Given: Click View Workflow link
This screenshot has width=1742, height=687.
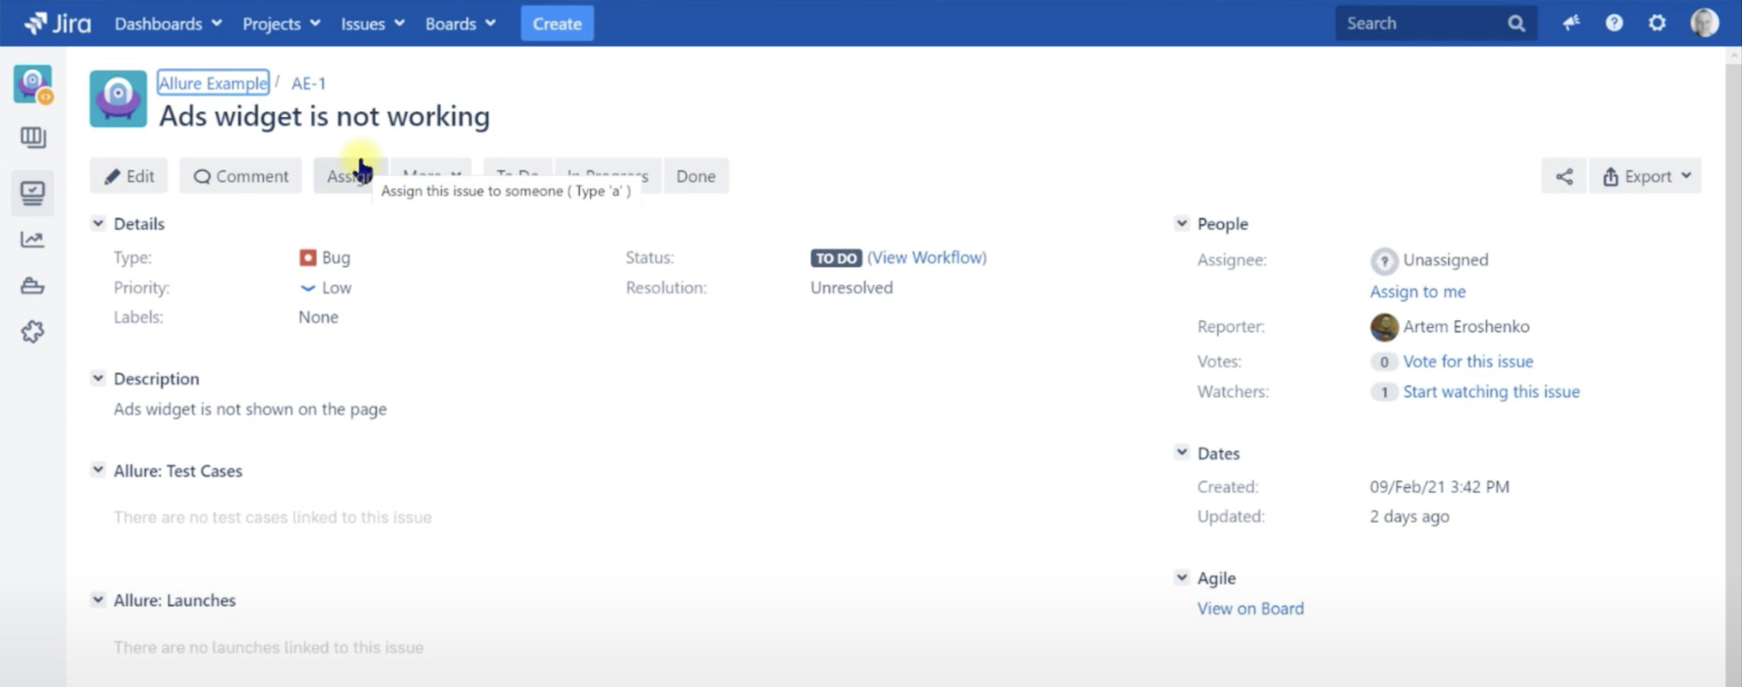Looking at the screenshot, I should pos(926,258).
